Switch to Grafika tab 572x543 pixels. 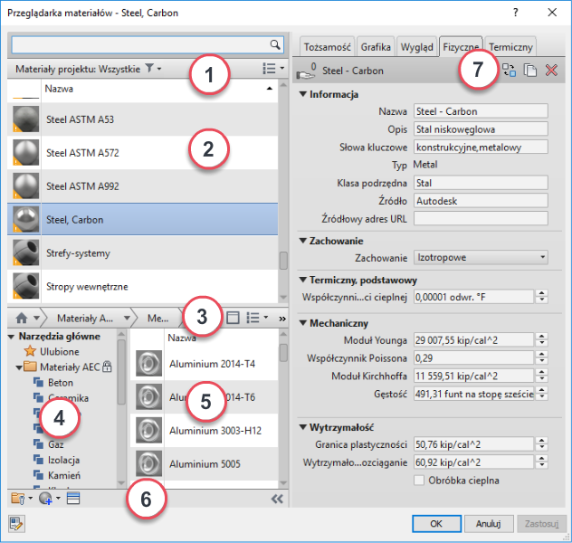(376, 47)
